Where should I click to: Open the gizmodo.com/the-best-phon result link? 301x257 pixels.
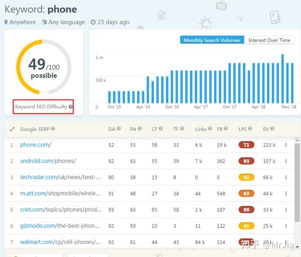click(x=60, y=226)
